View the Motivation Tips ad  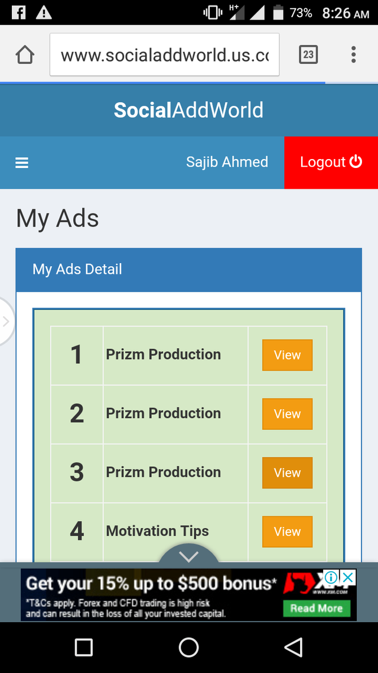[287, 531]
